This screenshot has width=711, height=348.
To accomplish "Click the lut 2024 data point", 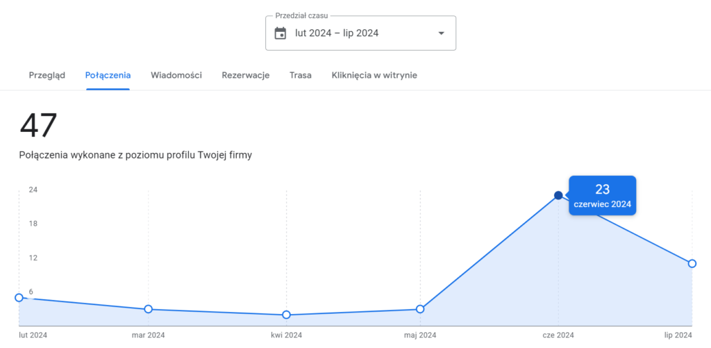I will [x=19, y=297].
